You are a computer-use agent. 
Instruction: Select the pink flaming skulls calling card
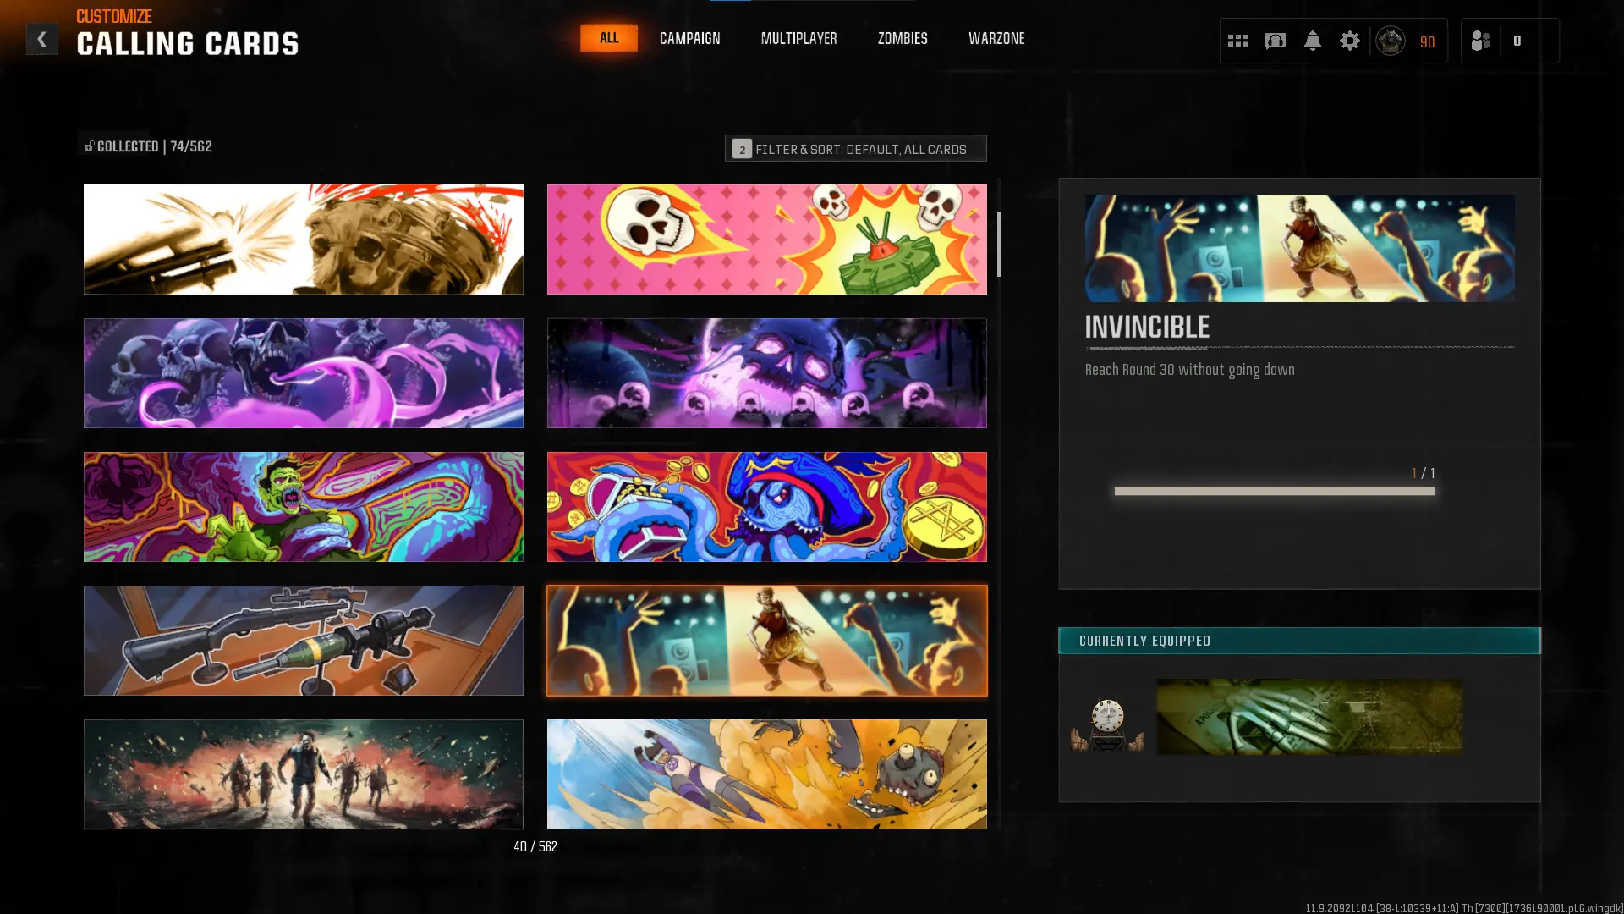766,240
